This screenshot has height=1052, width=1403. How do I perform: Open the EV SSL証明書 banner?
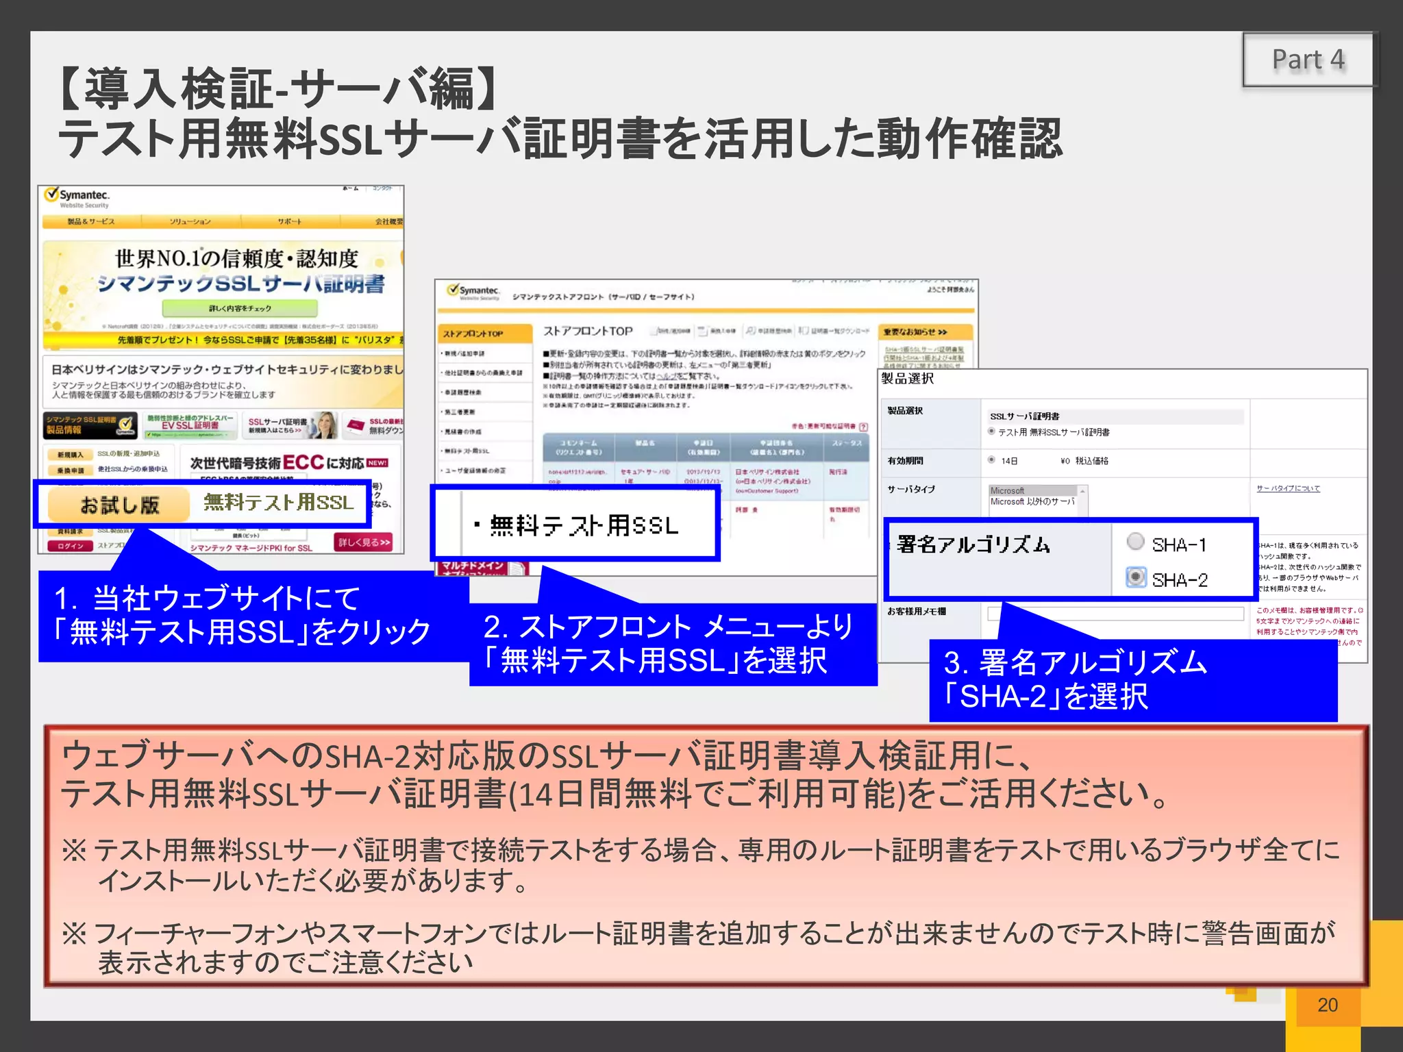pos(190,425)
